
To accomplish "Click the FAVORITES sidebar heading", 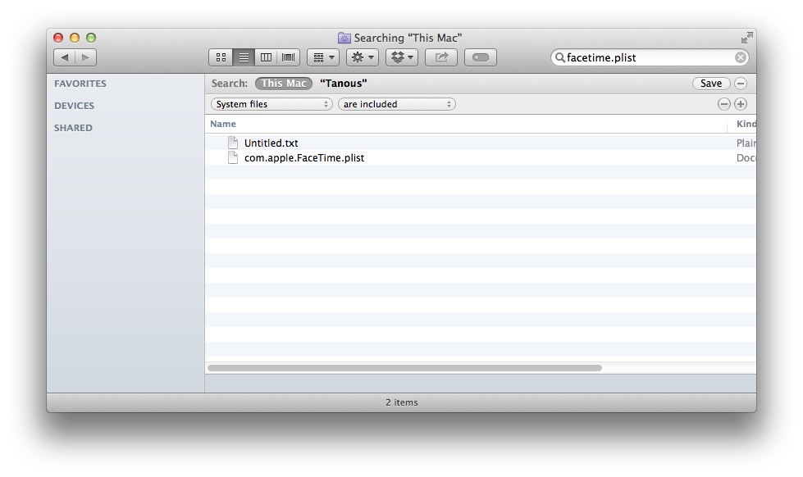I will click(x=80, y=84).
